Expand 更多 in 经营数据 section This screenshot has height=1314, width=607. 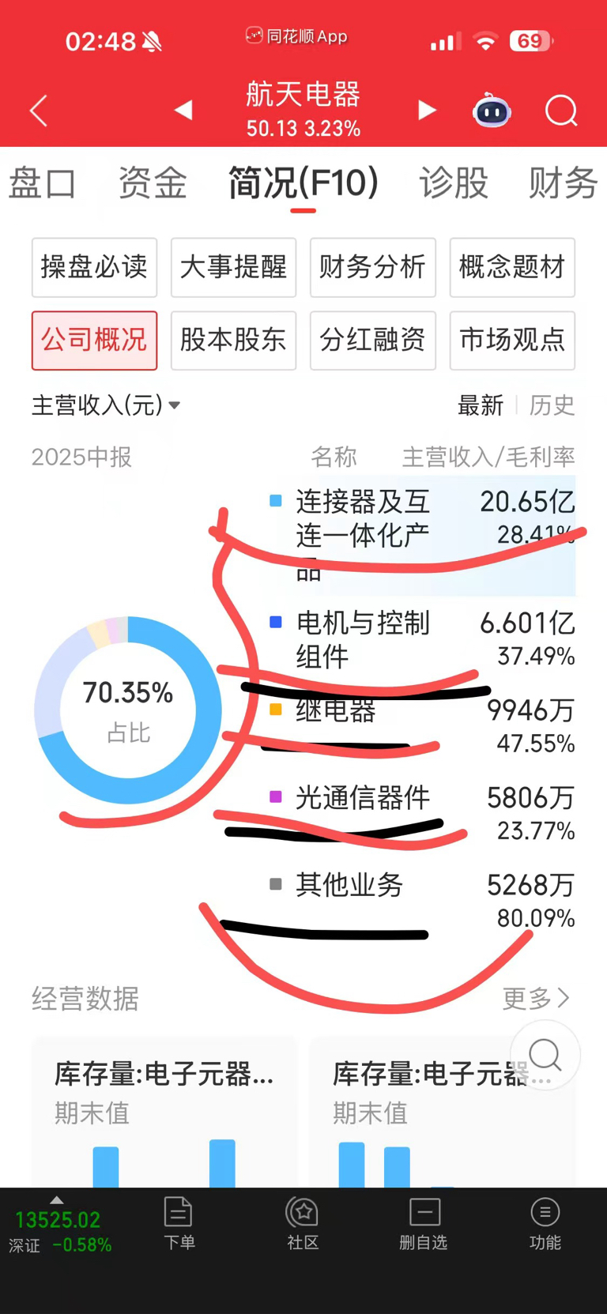tap(536, 999)
